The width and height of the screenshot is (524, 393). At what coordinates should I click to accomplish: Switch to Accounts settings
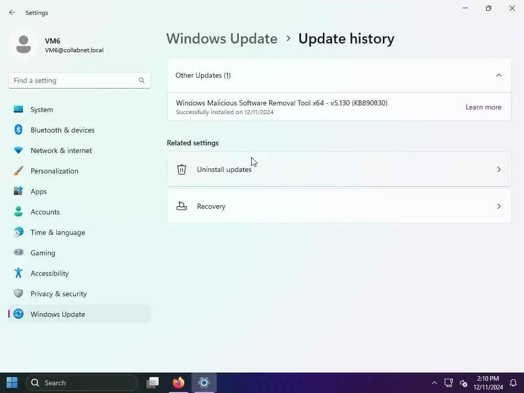79,211
